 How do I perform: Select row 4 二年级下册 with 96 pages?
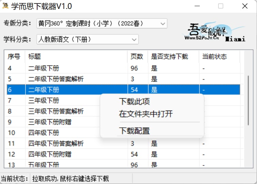[123, 68]
